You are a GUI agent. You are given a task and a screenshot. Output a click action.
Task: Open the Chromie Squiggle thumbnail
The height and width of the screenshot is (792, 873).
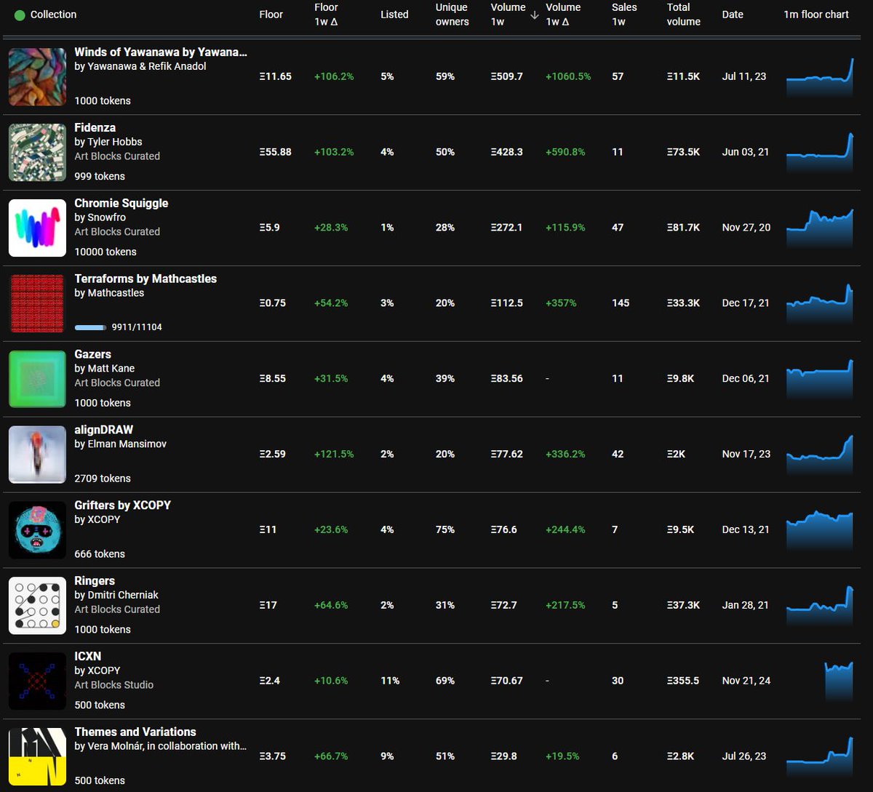click(38, 228)
